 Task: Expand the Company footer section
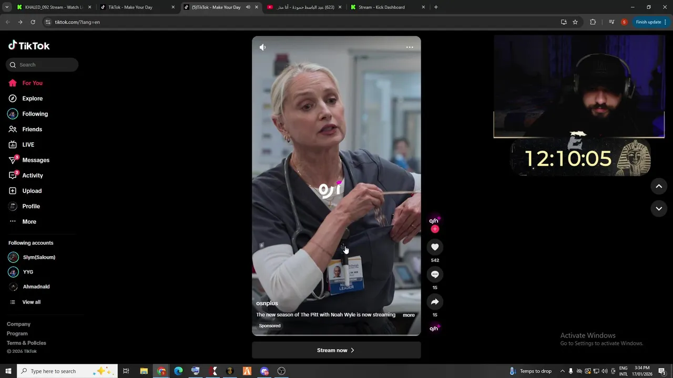coord(18,324)
